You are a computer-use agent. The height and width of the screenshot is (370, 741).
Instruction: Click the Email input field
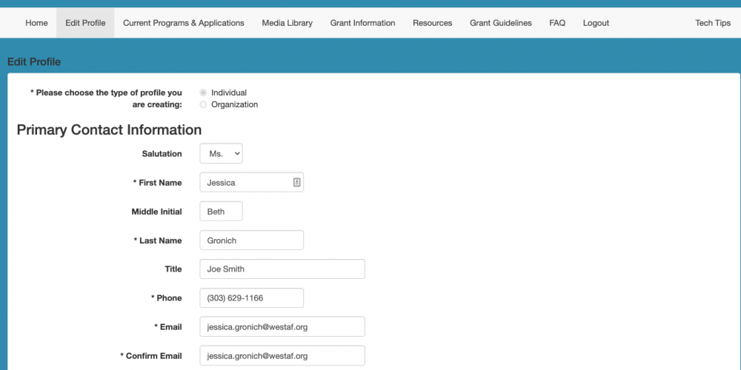282,326
